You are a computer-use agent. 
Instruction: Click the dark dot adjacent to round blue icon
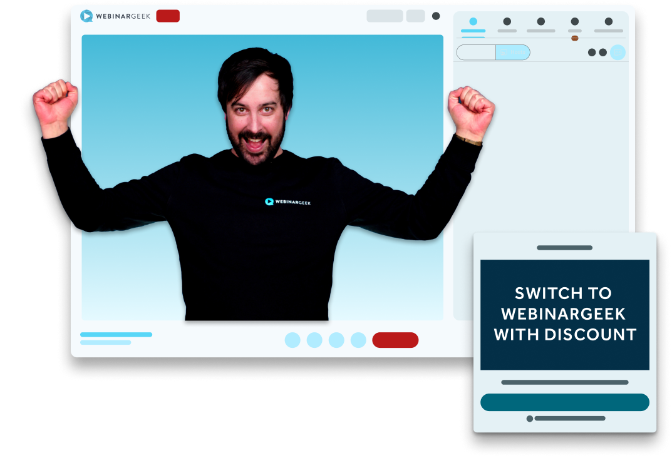coord(603,52)
